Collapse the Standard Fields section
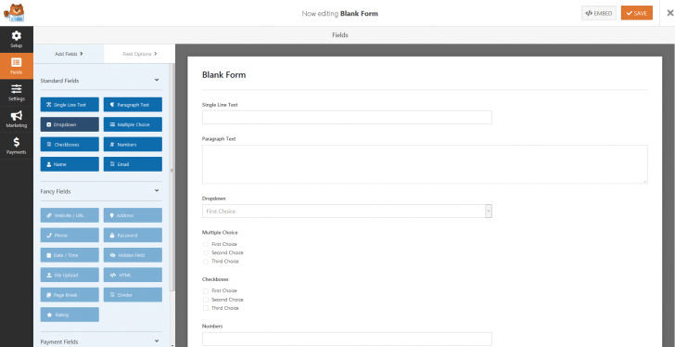 (x=157, y=80)
